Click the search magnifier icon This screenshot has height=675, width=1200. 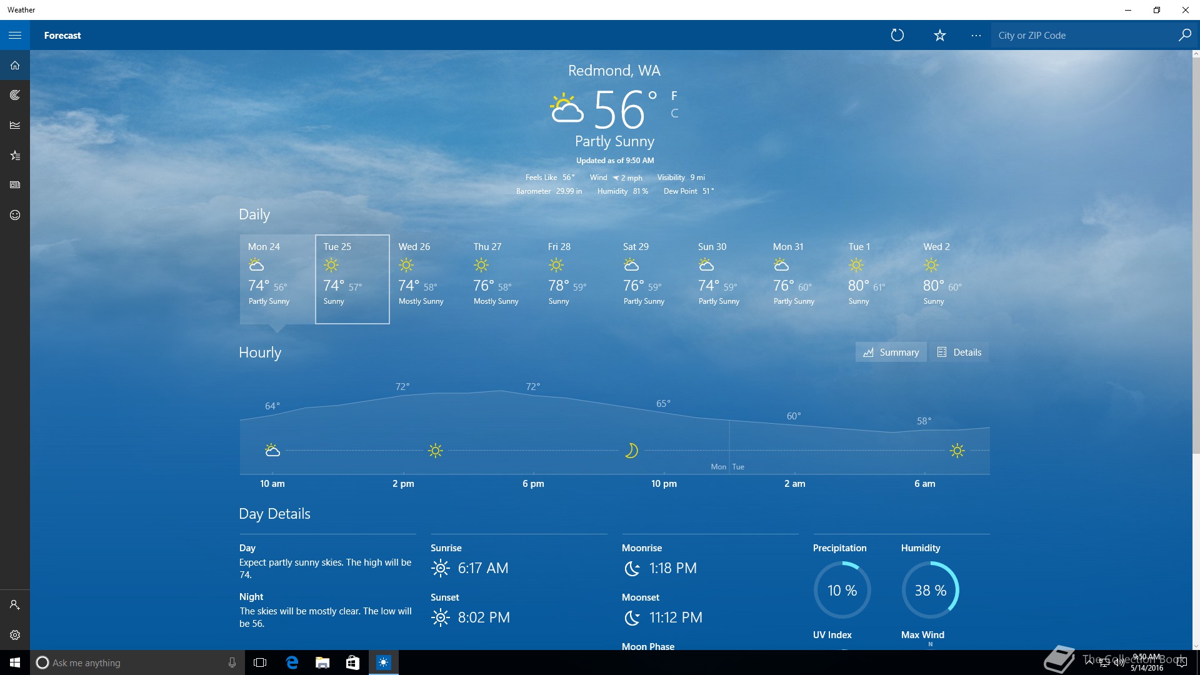(1184, 35)
